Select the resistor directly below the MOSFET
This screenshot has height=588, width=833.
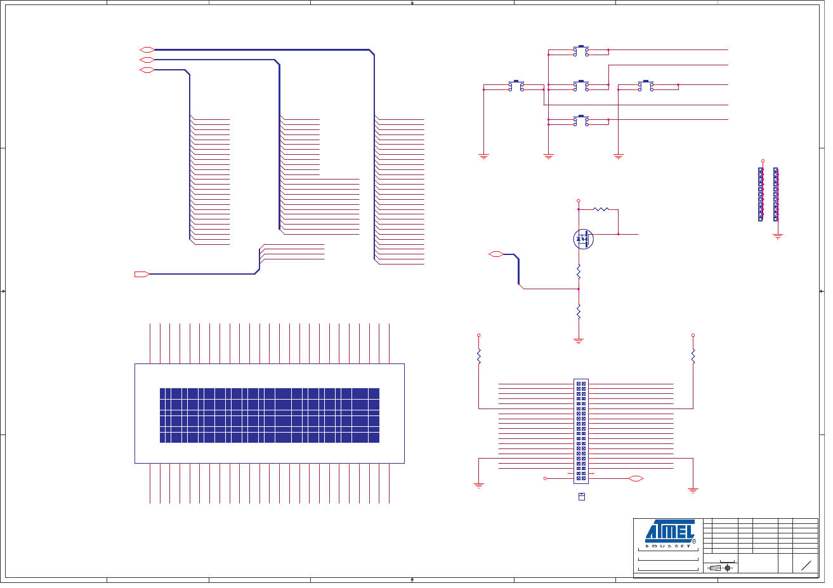[x=579, y=271]
